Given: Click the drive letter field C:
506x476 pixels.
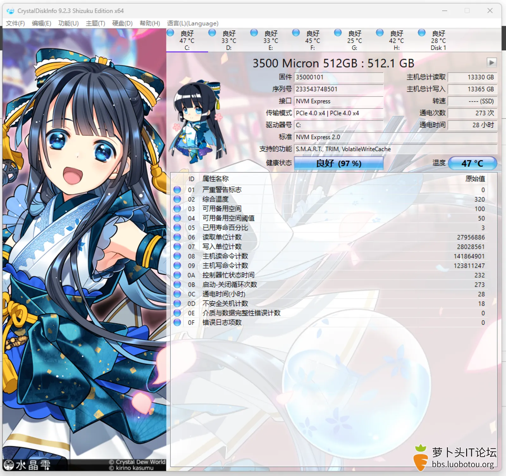Looking at the screenshot, I should [x=339, y=125].
